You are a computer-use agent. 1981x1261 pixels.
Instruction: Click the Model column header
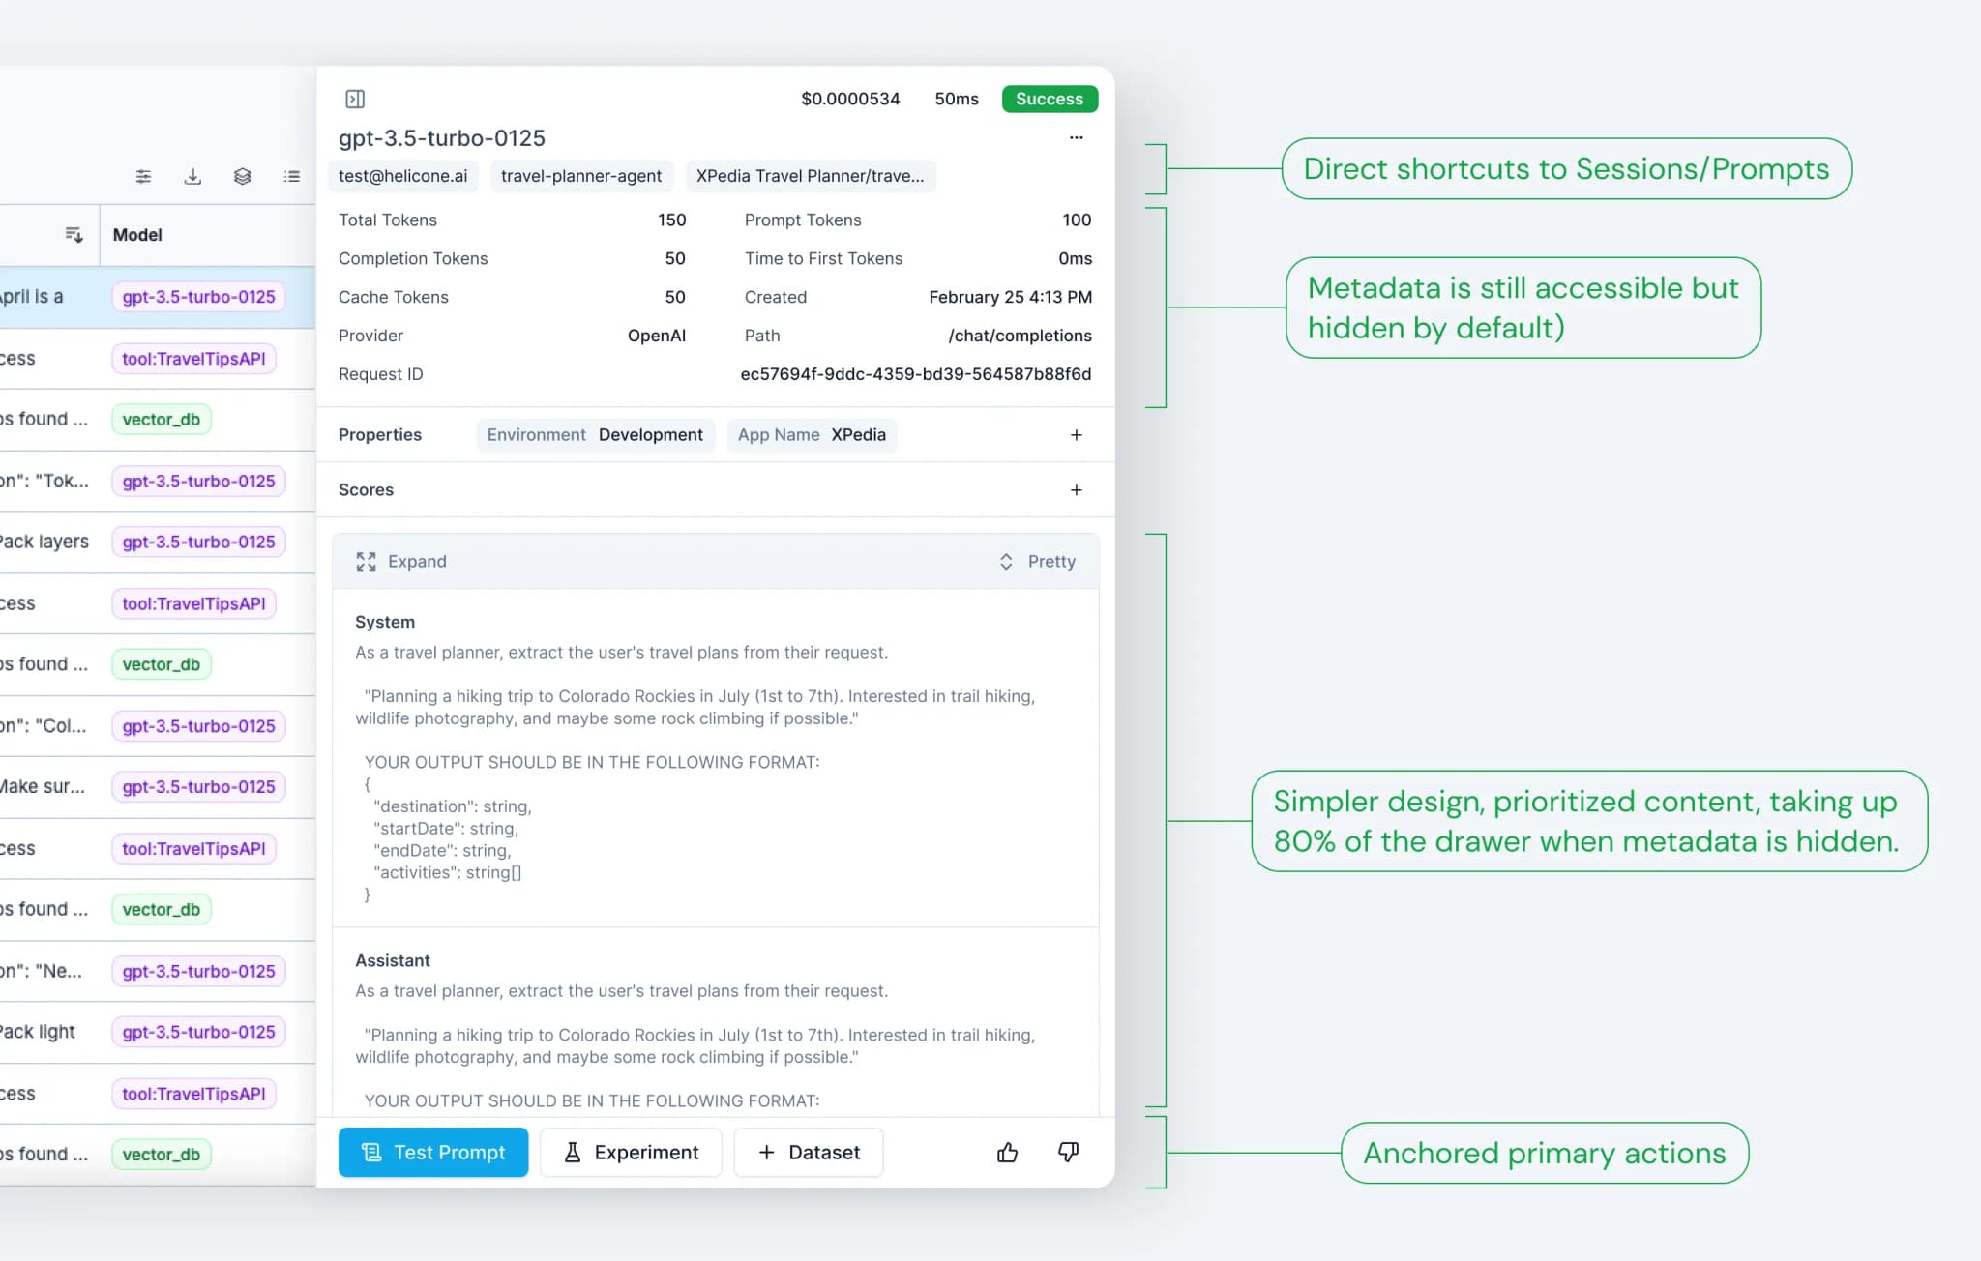coord(137,235)
